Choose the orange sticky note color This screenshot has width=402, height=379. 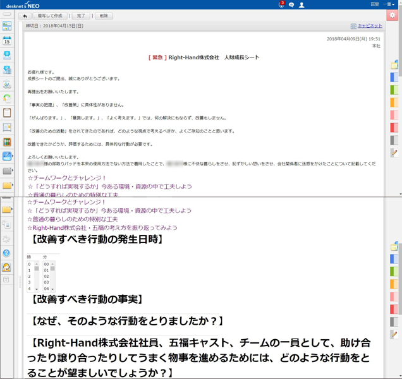point(394,102)
